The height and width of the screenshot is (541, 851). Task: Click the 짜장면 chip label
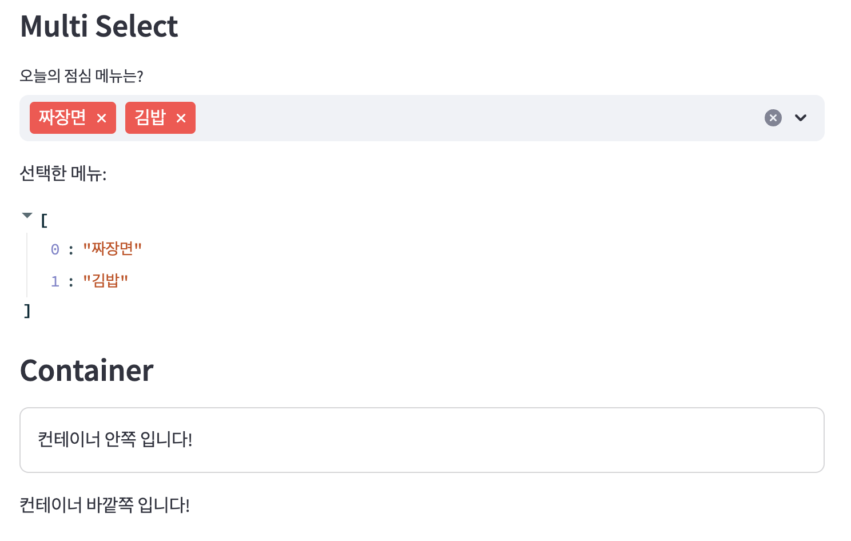point(62,117)
